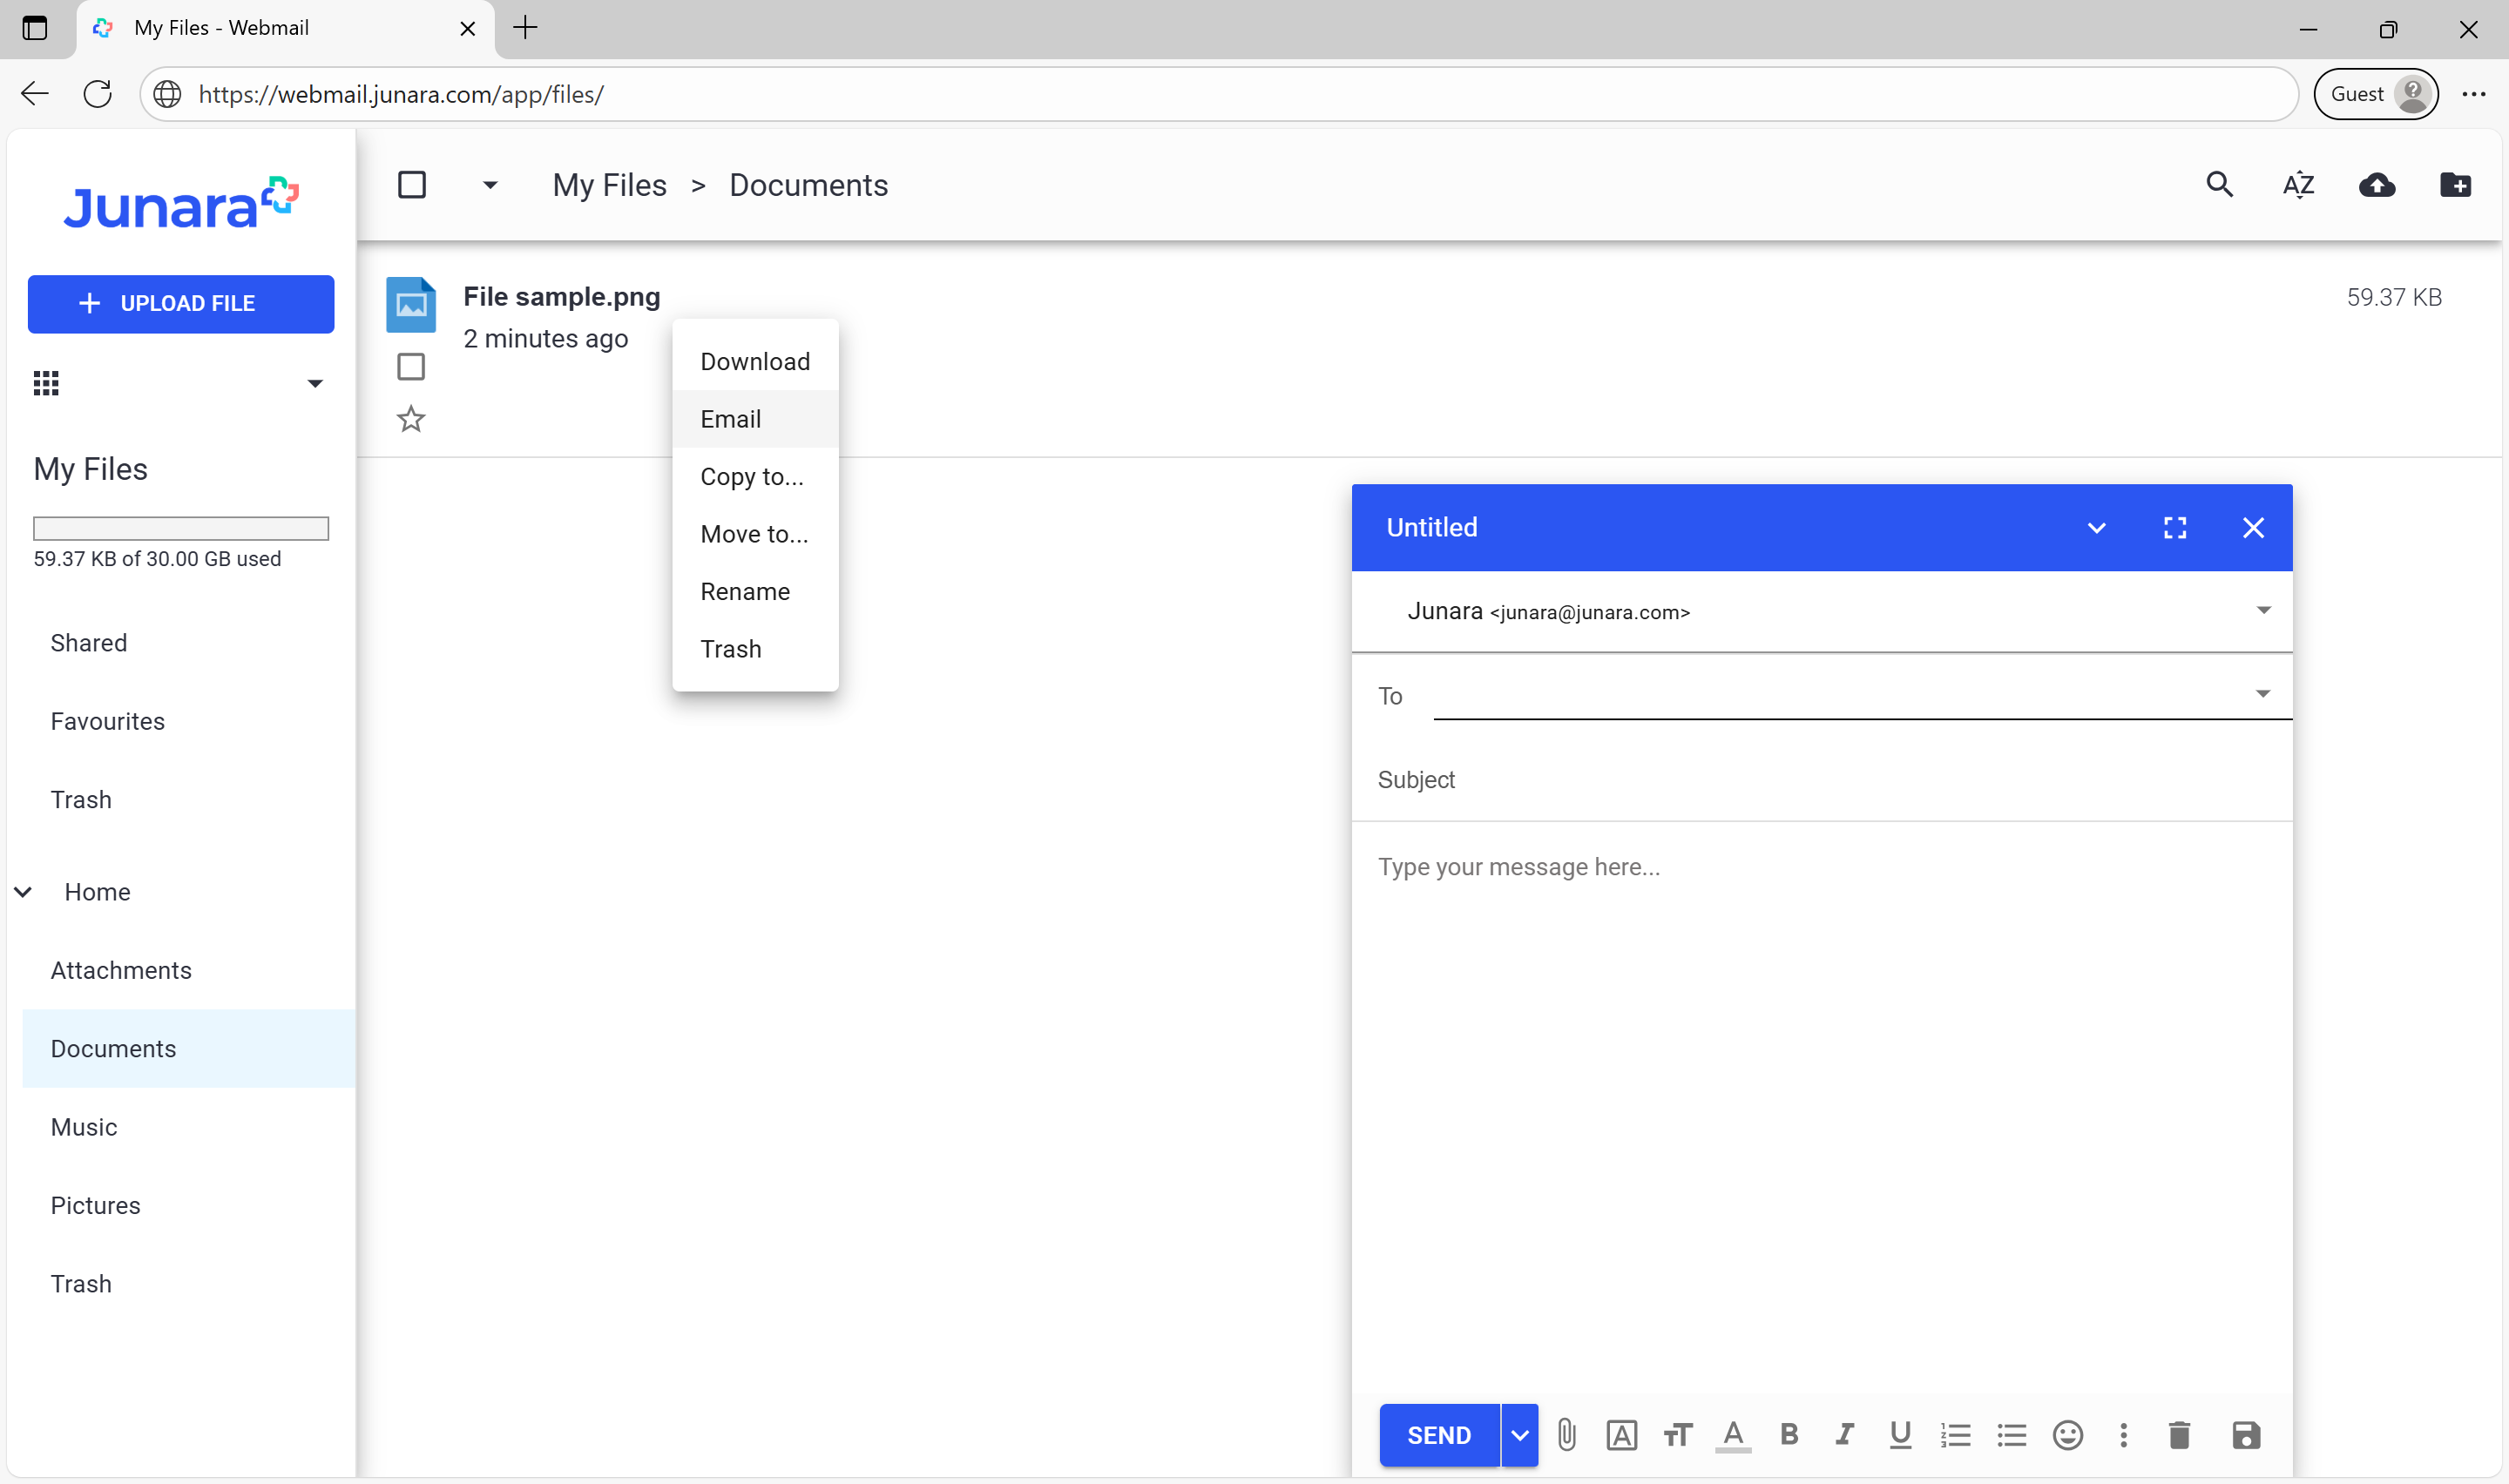Choose Trash from the context menu
Screen dimensions: 2509x1484
tap(755, 649)
